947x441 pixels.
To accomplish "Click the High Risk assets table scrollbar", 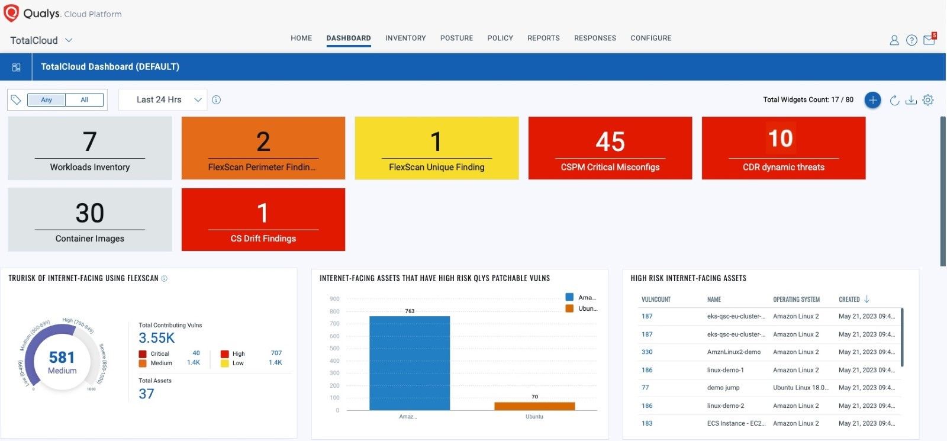I will (x=902, y=337).
